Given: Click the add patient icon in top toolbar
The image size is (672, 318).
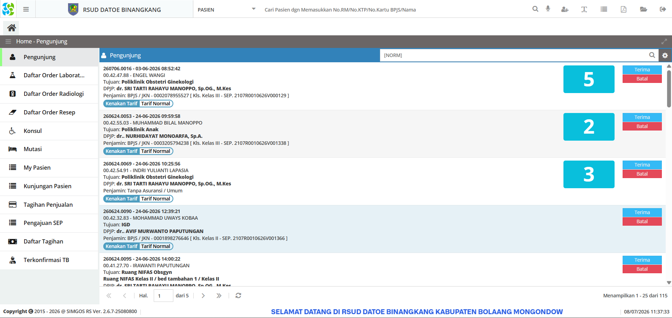Looking at the screenshot, I should [x=565, y=9].
